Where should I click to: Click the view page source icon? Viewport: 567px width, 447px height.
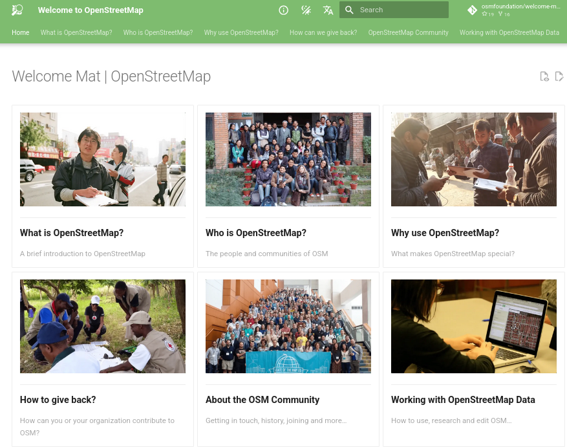544,76
